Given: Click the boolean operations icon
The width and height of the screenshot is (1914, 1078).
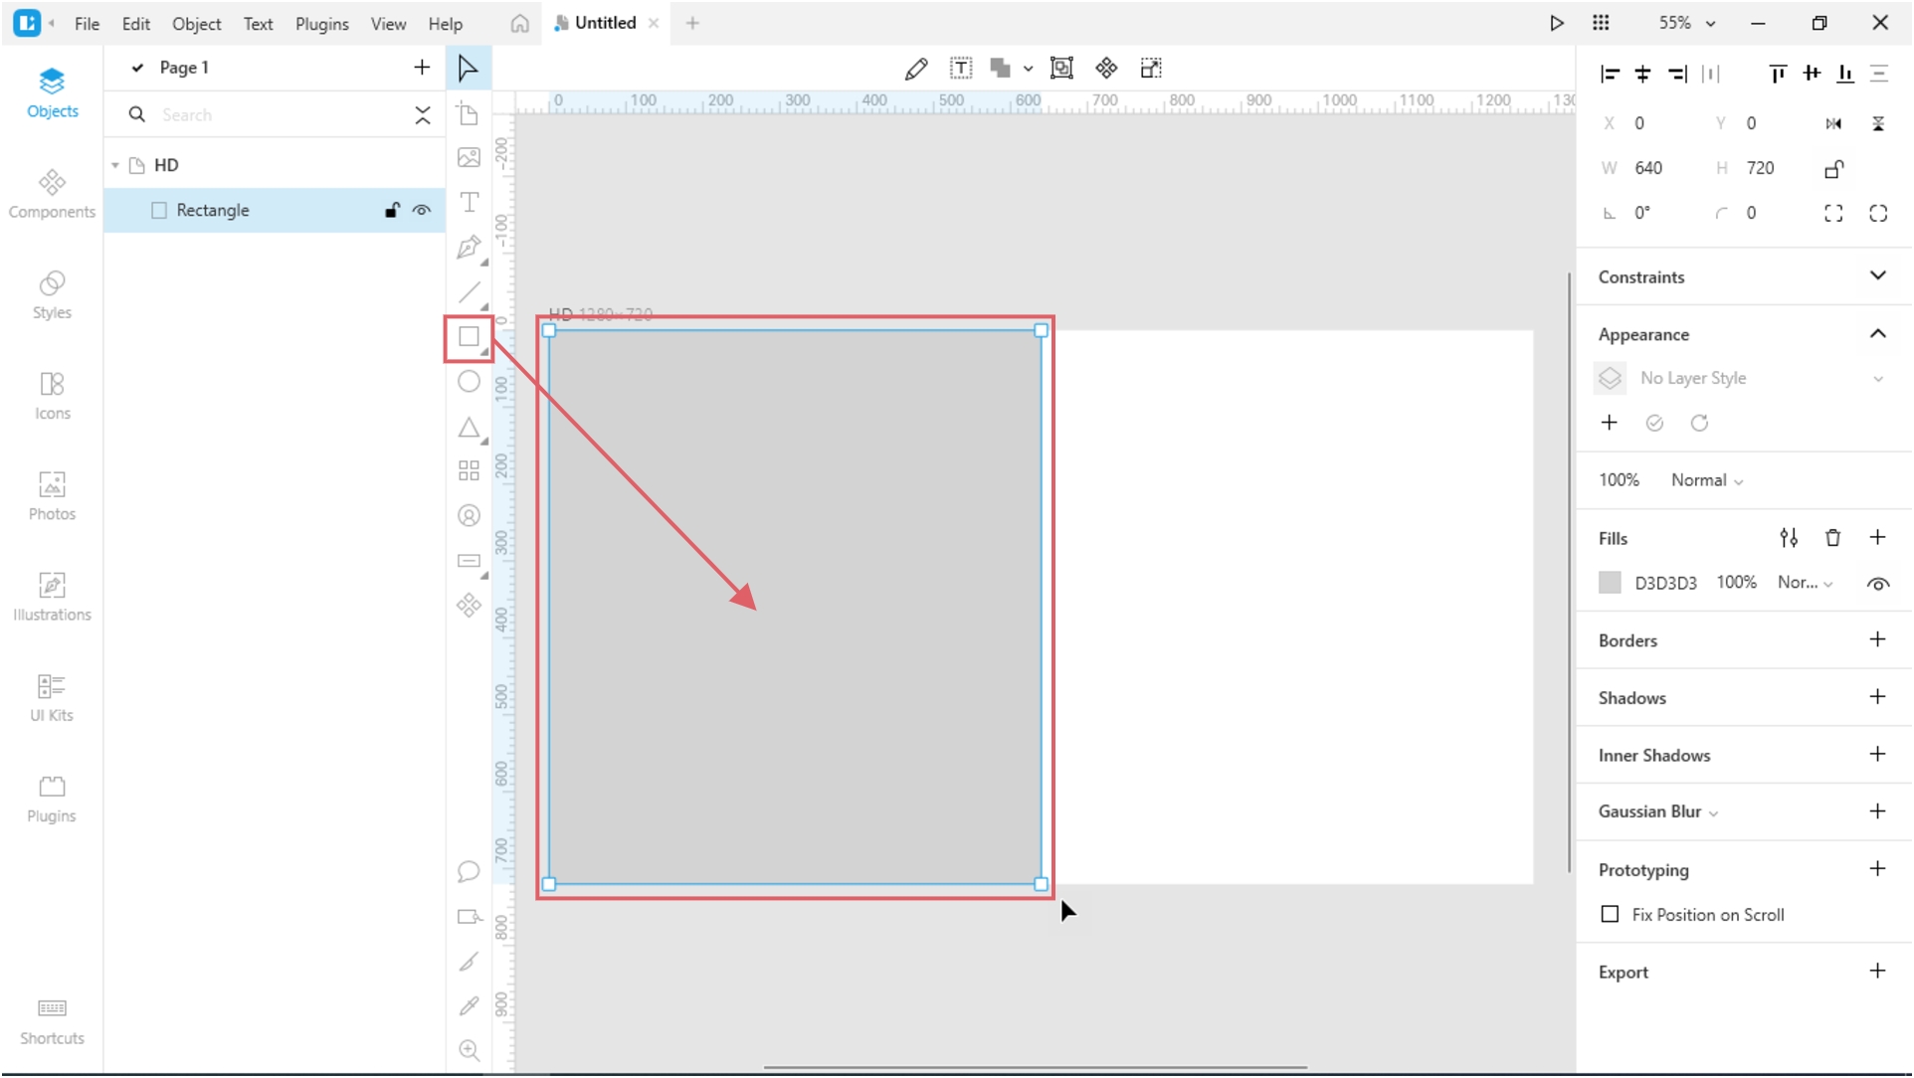Looking at the screenshot, I should (1001, 69).
